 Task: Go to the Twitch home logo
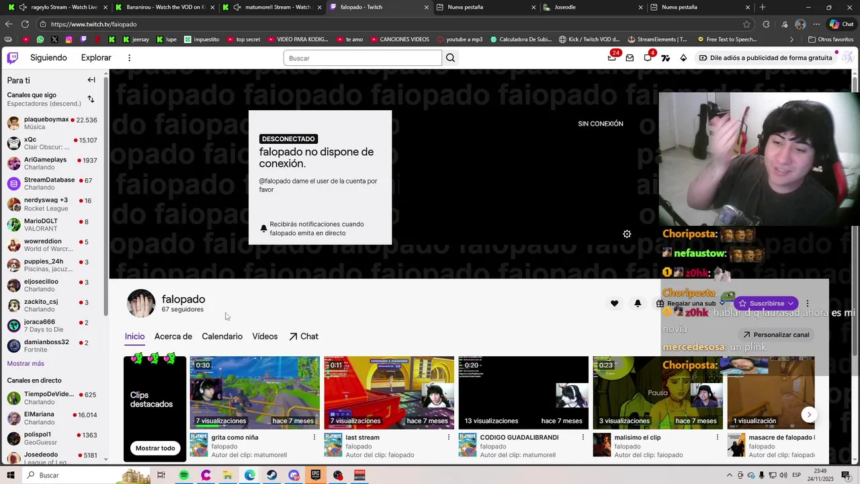[x=13, y=58]
